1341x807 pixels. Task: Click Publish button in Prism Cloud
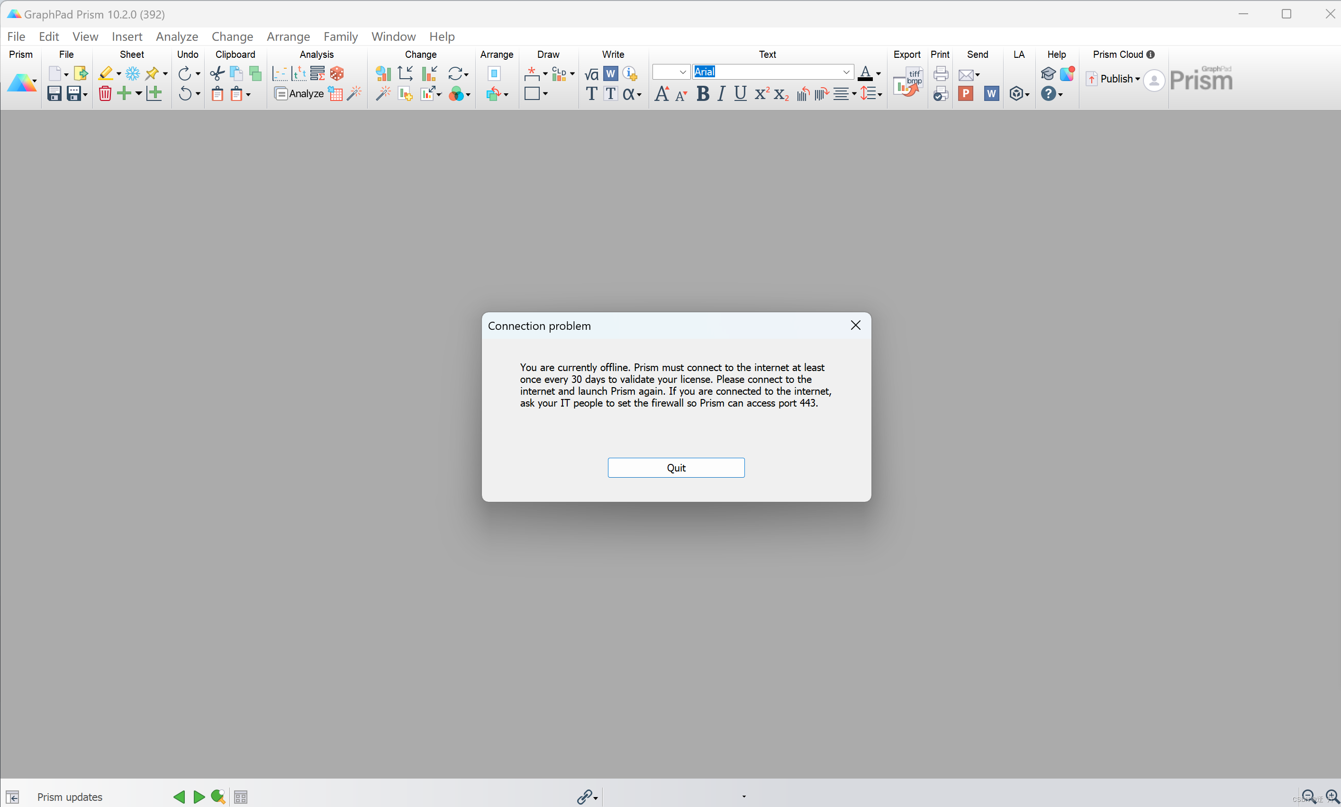(1114, 79)
